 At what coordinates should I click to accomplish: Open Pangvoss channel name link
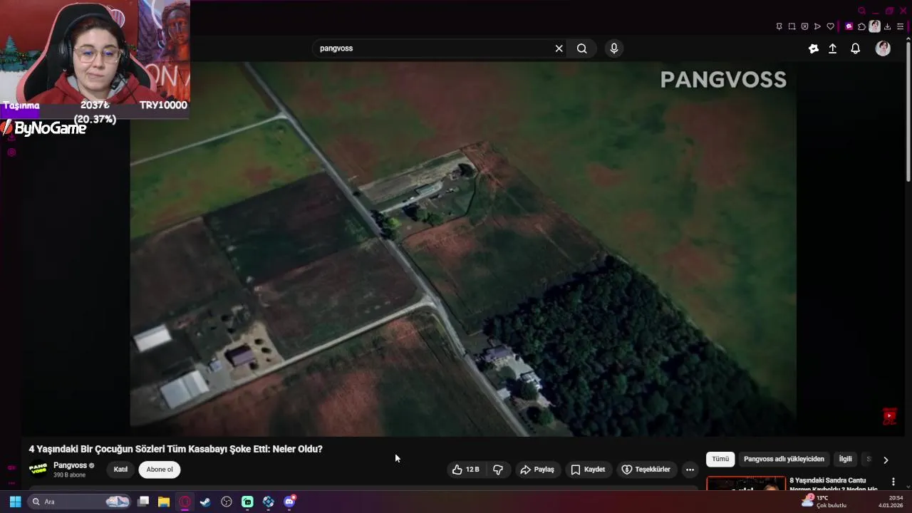point(70,465)
